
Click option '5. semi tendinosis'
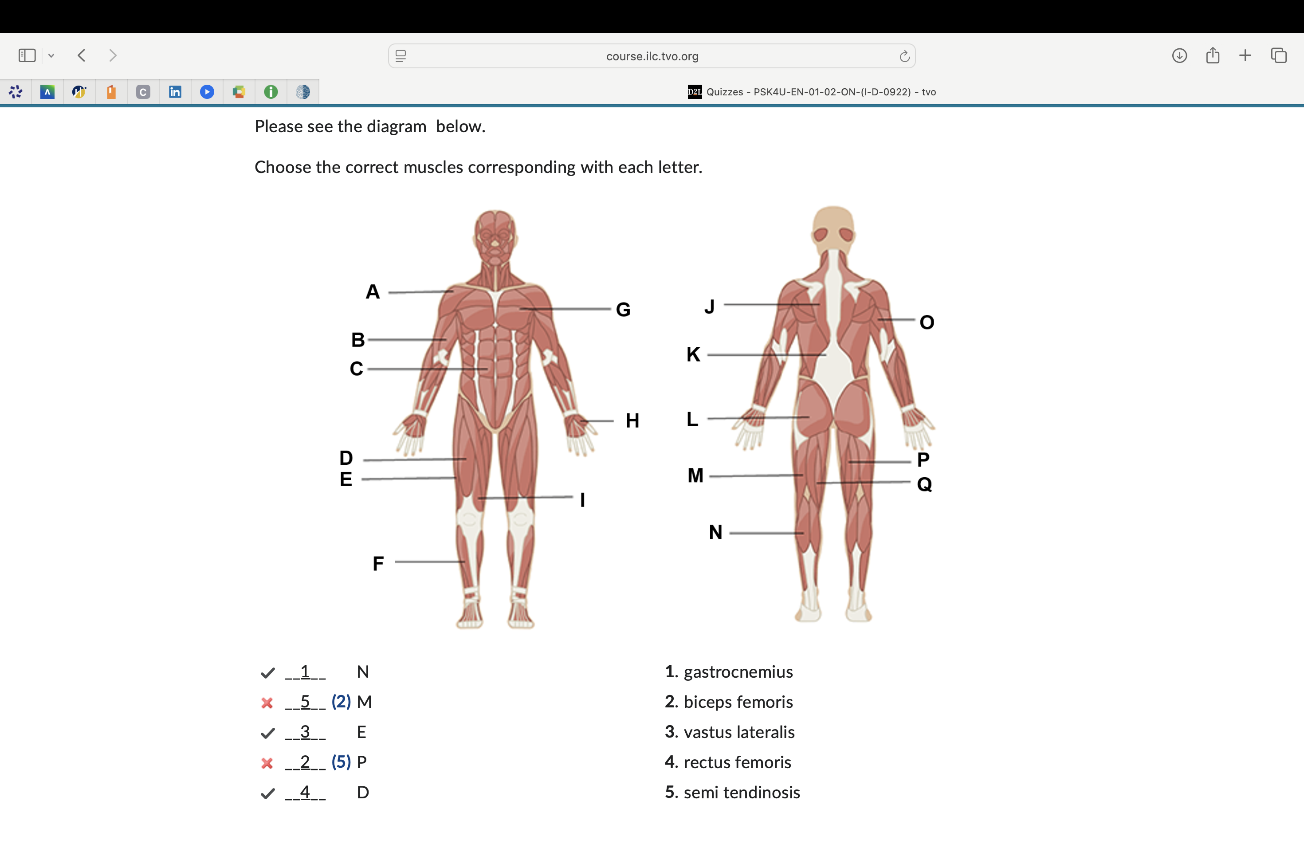[732, 793]
